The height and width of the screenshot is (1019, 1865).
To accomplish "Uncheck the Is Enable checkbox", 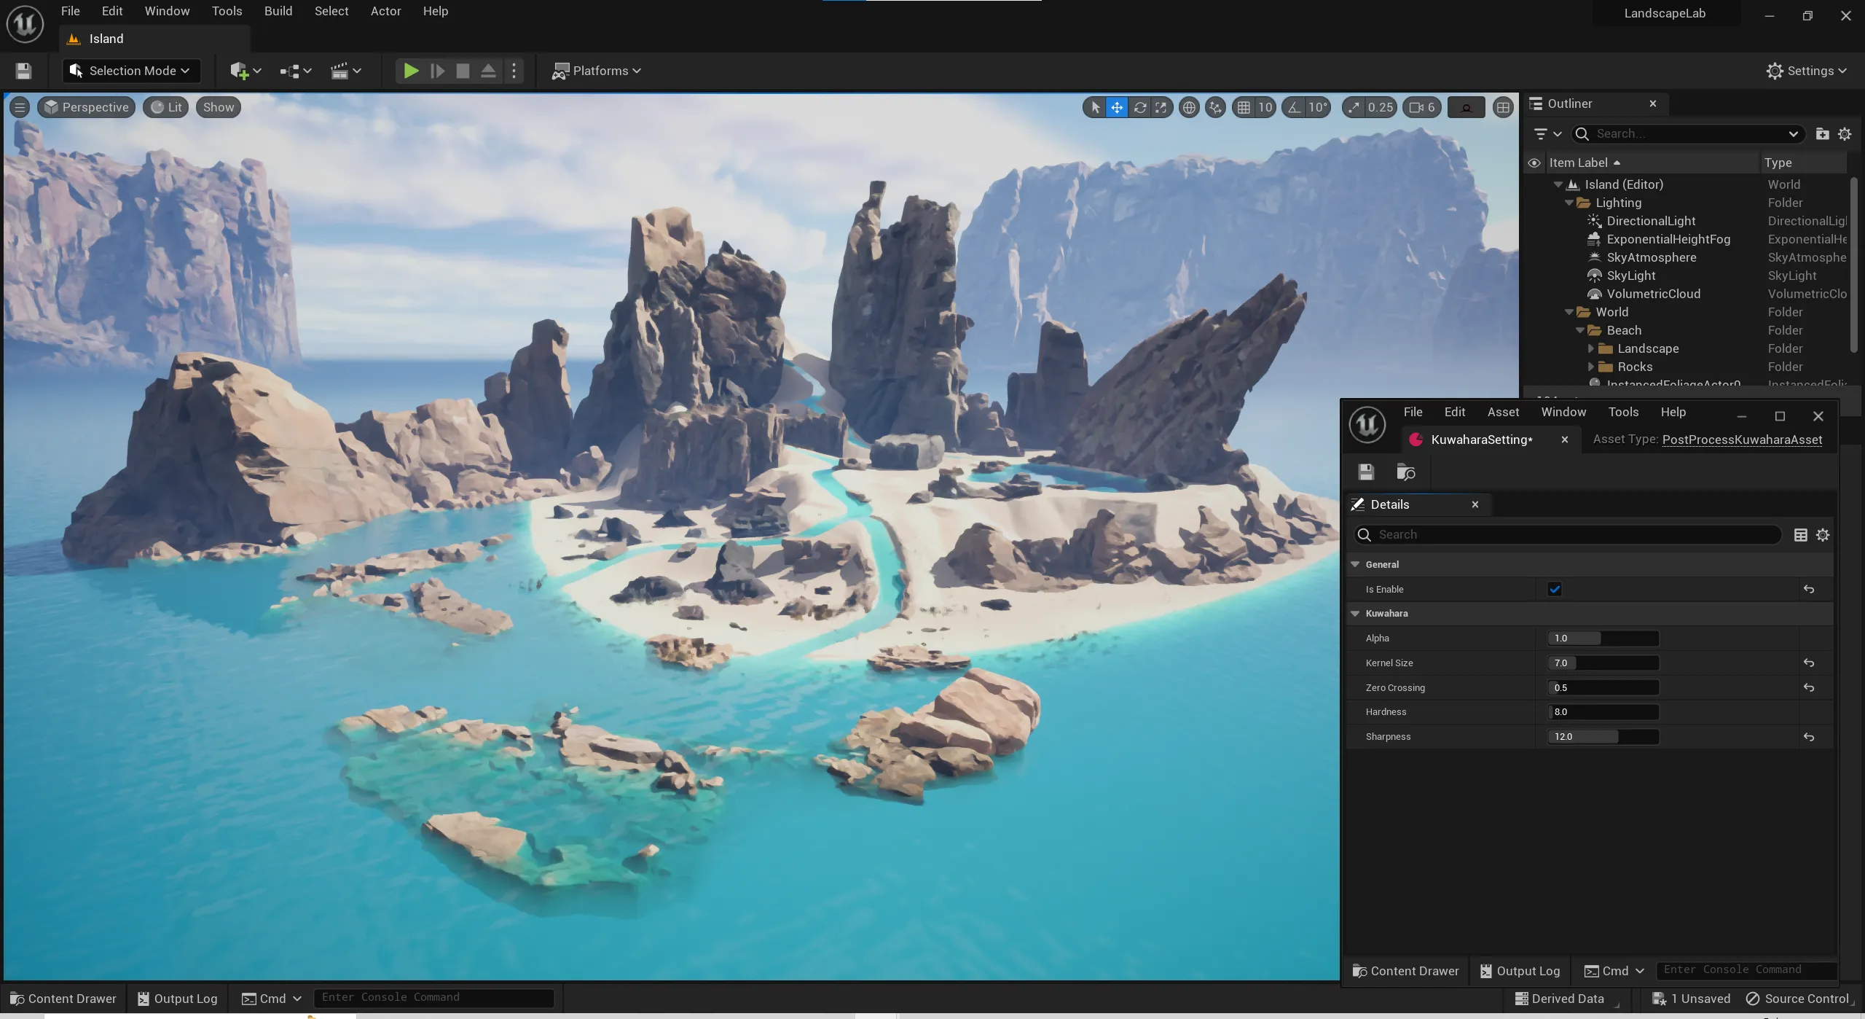I will pyautogui.click(x=1554, y=589).
